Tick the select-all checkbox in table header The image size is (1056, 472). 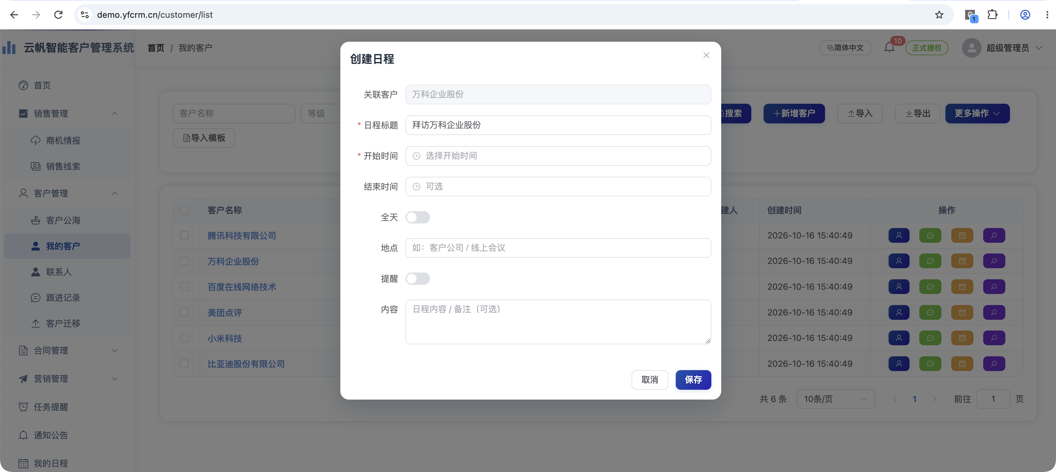tap(185, 210)
